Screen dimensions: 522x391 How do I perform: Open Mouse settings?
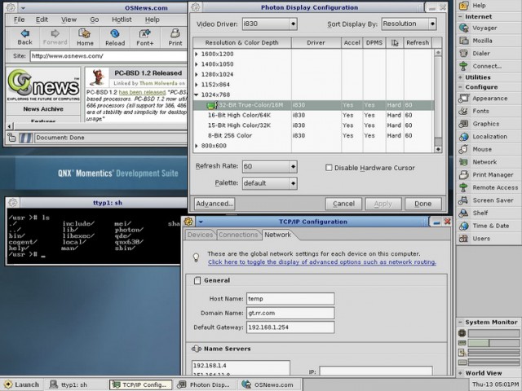click(482, 149)
